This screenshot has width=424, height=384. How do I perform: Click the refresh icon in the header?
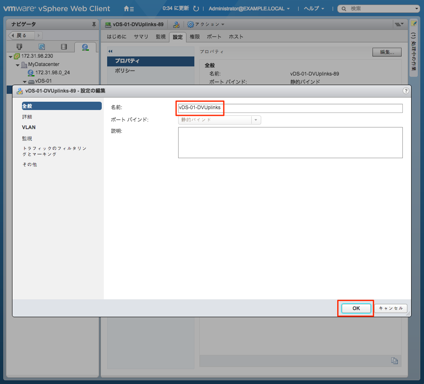coord(196,9)
